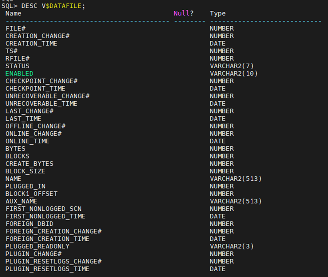Click the VARCHAR2(513) type of NAME
Screen dimensions: 328x277
click(x=236, y=179)
